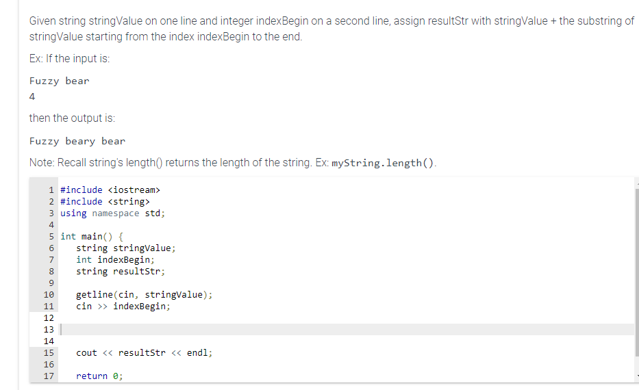This screenshot has width=639, height=390.
Task: Click the int indexBegin declaration
Action: 115,260
